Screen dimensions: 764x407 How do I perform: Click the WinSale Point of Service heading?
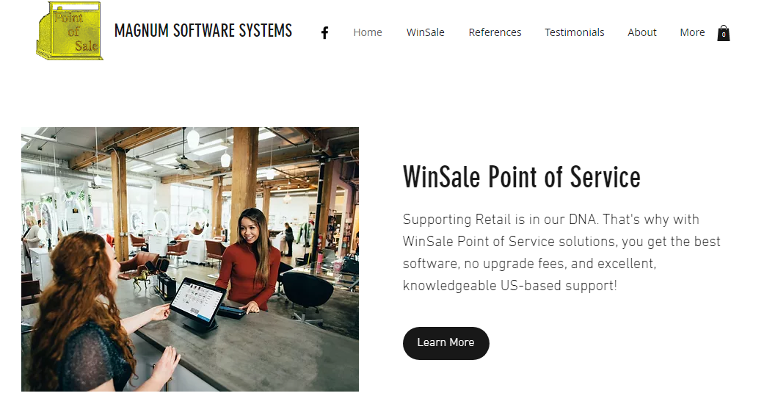tap(521, 176)
